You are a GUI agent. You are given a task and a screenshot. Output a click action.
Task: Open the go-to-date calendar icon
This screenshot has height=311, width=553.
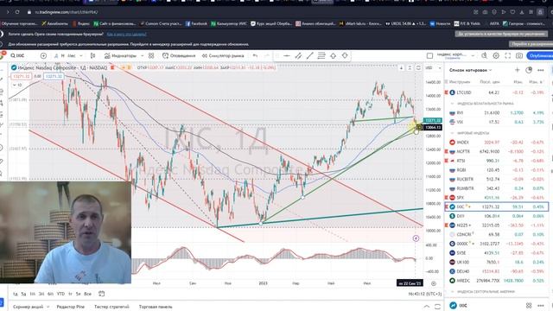click(102, 294)
